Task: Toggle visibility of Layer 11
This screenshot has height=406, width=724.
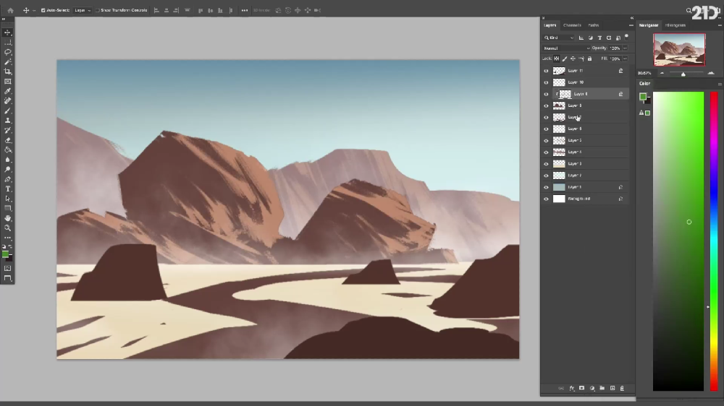Action: [x=546, y=71]
